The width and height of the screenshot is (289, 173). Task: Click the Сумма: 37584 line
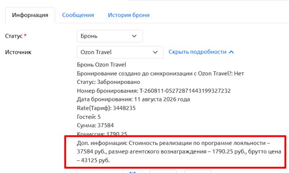[95, 126]
